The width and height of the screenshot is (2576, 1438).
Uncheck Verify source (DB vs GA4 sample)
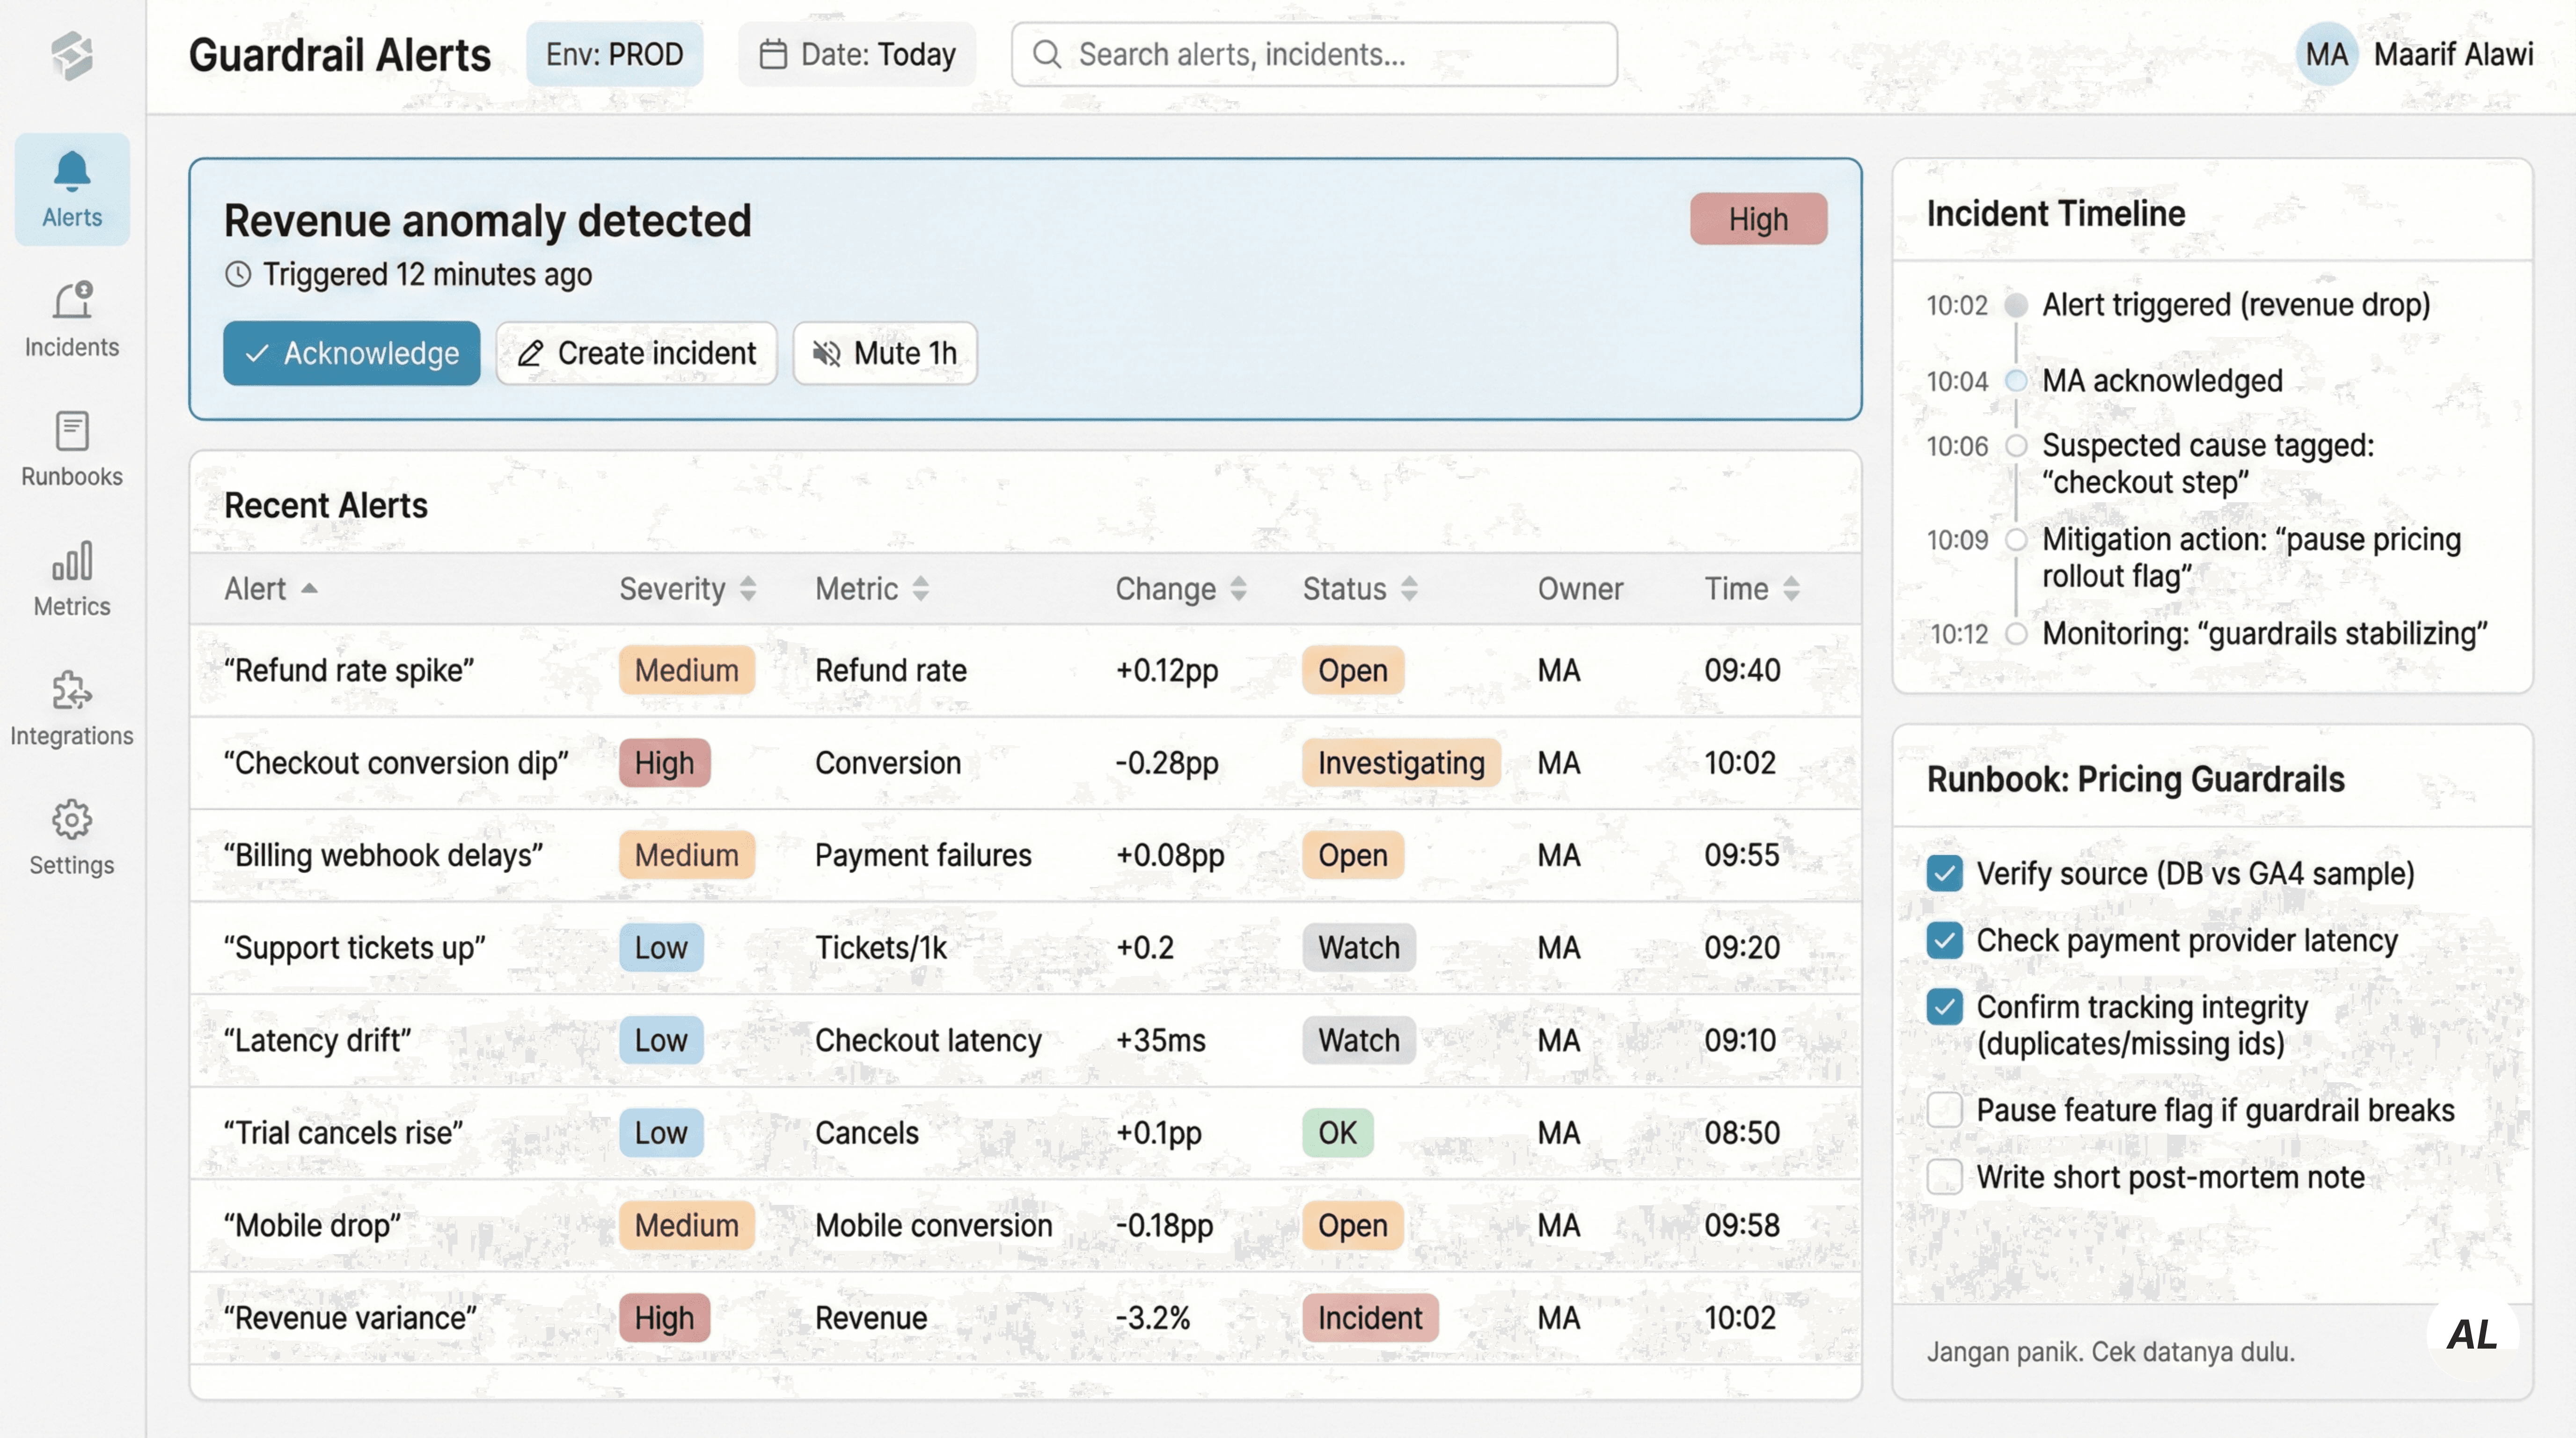(1944, 873)
